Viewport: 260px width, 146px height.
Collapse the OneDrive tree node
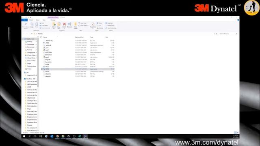23,79
